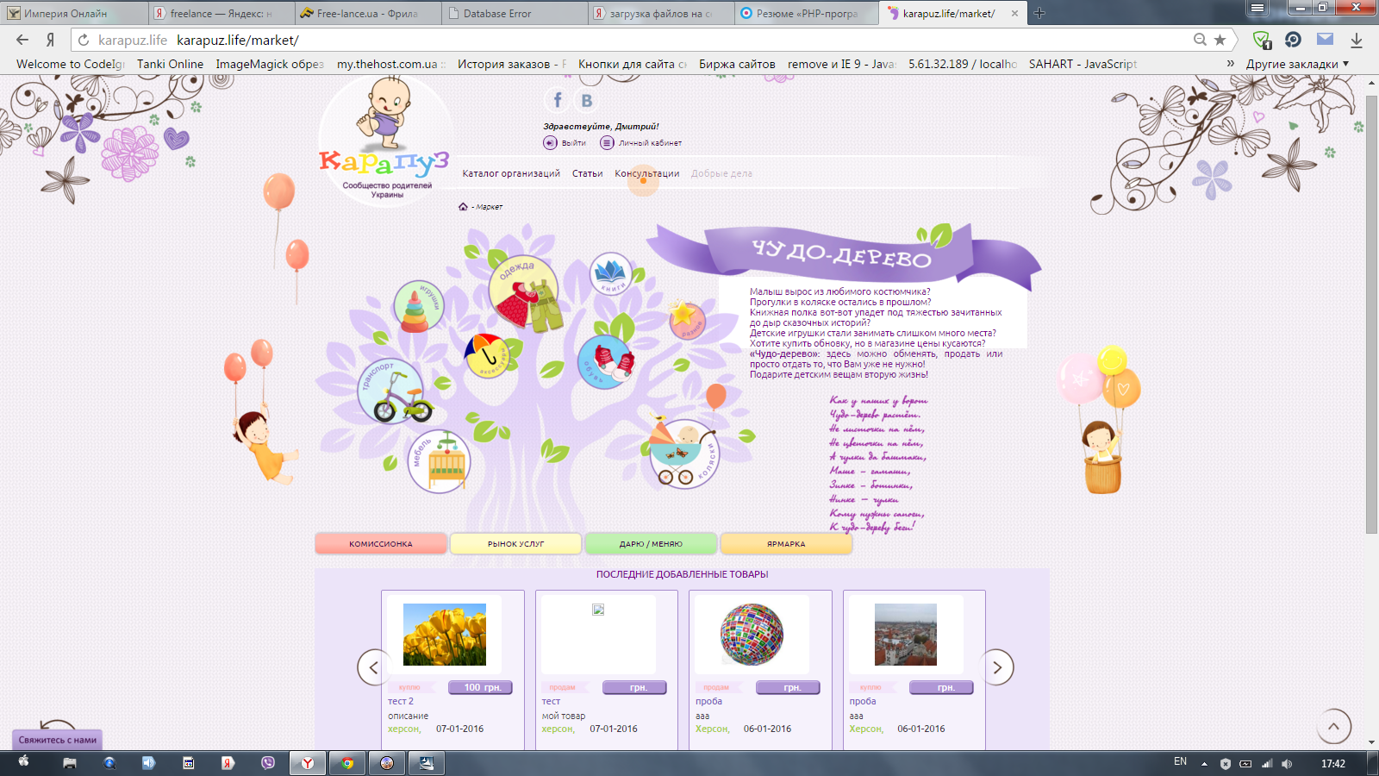Click the mail envelope toolbar icon
Viewport: 1379px width, 776px height.
click(1325, 39)
